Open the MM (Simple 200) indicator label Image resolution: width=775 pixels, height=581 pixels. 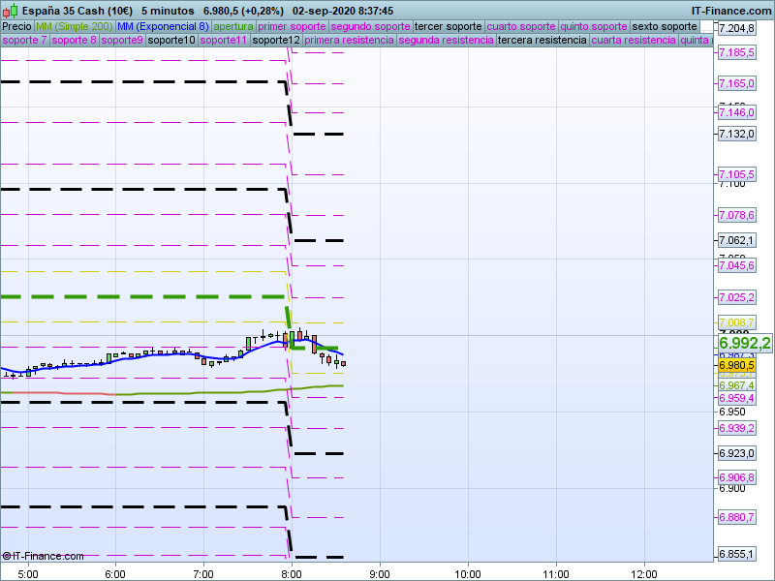[75, 27]
